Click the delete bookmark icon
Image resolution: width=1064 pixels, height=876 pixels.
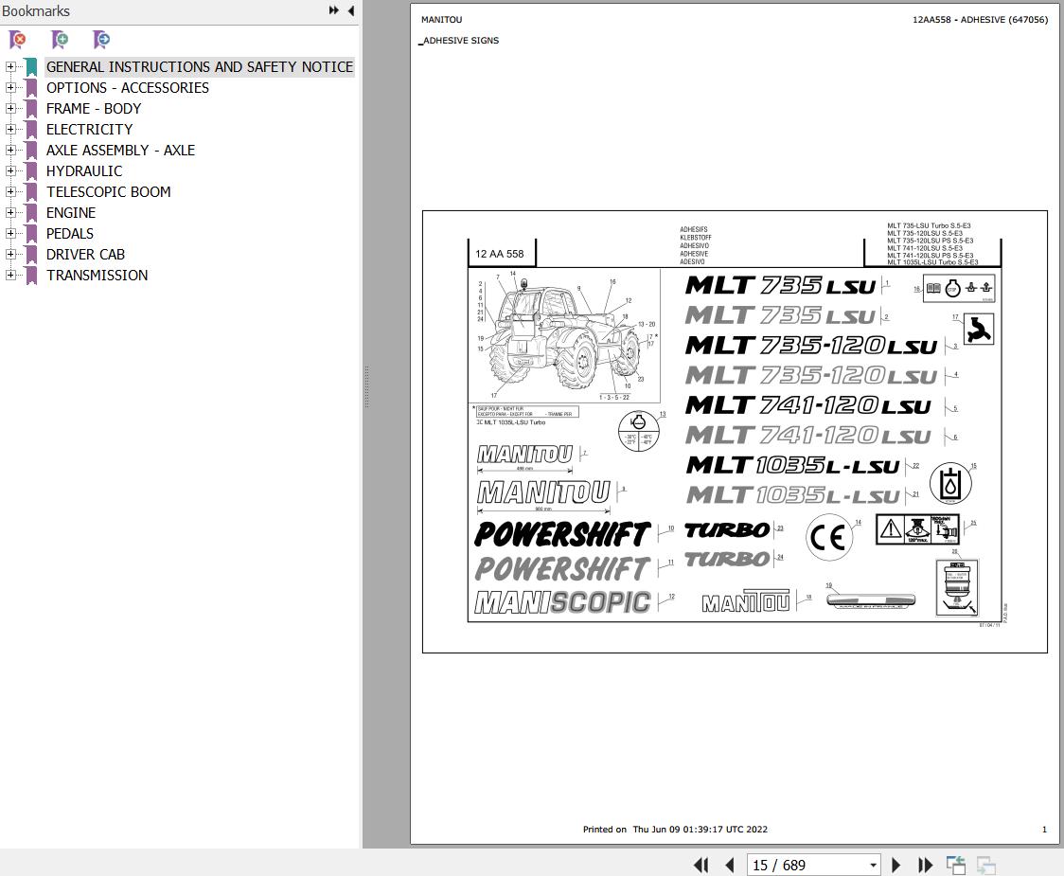pyautogui.click(x=18, y=40)
